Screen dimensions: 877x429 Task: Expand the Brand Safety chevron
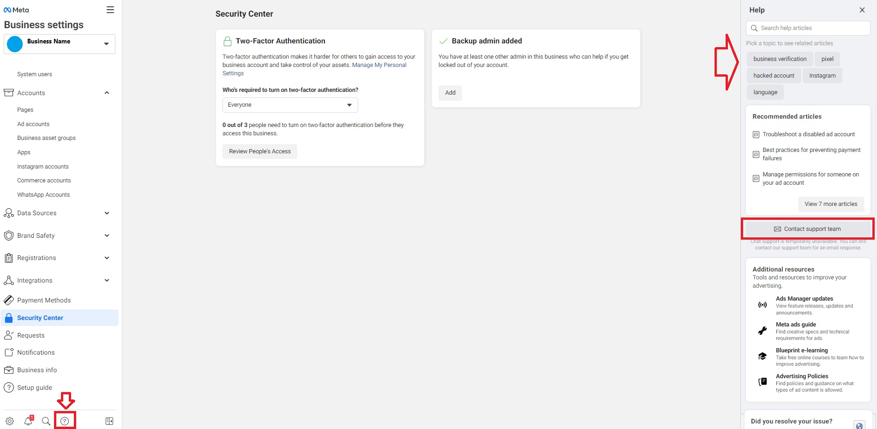point(107,236)
